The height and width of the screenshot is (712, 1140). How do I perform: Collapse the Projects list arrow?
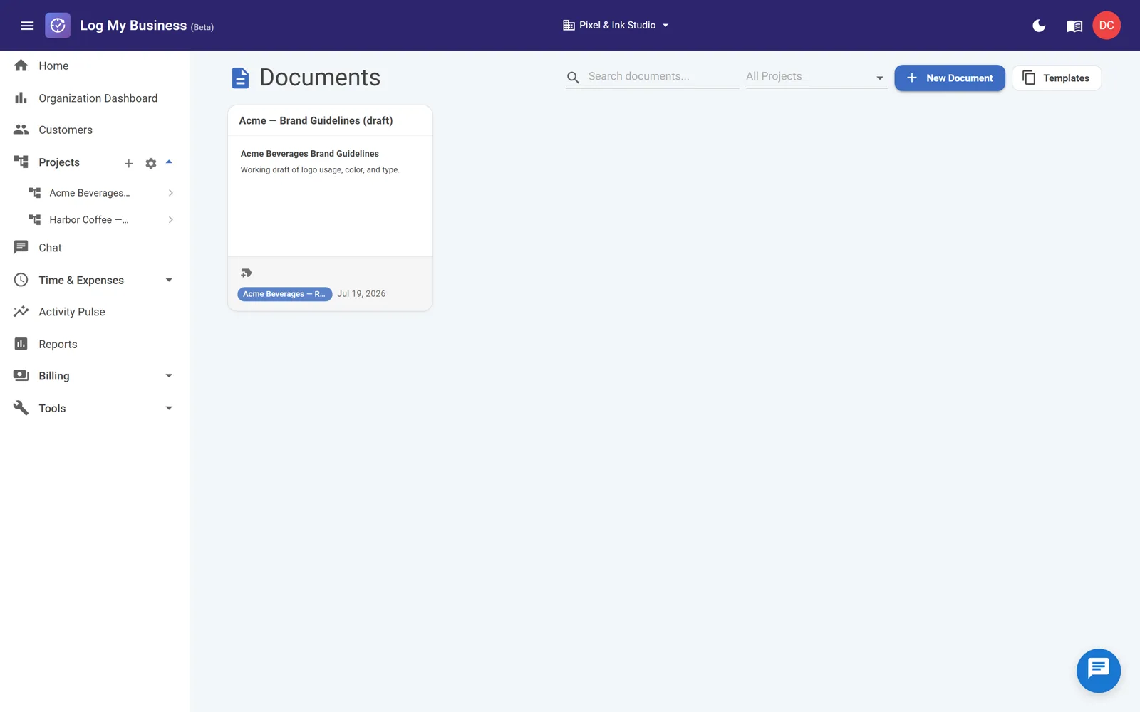[x=170, y=162]
